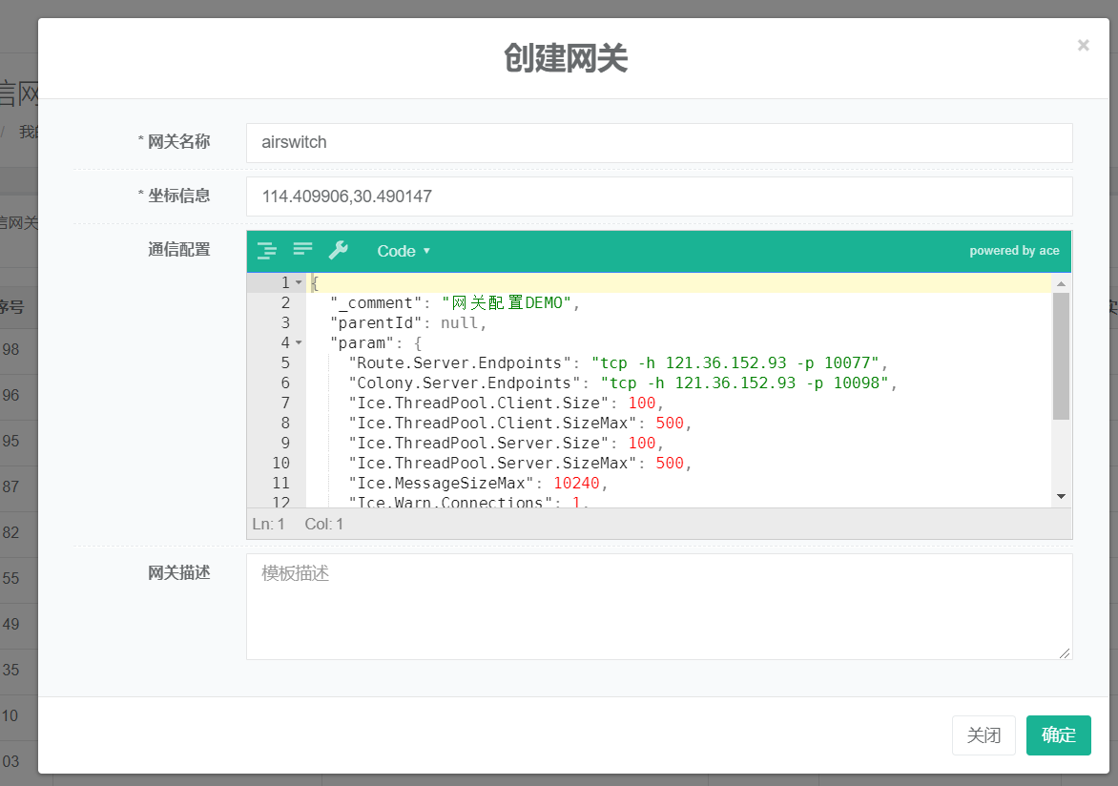Click the code editor vertical scrollbar thumb
This screenshot has width=1118, height=786.
point(1061,355)
